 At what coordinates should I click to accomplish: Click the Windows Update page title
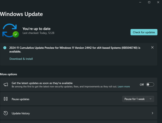click(21, 14)
